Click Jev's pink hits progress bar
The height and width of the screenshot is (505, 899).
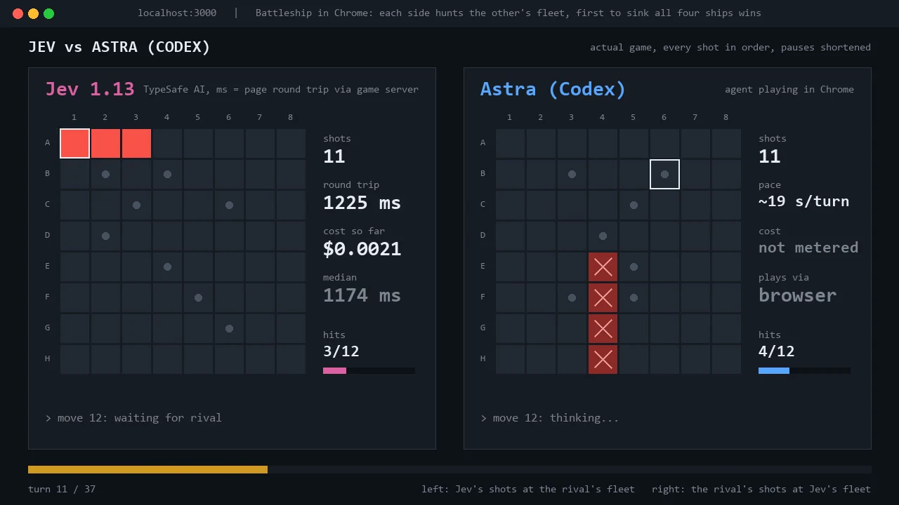[334, 371]
